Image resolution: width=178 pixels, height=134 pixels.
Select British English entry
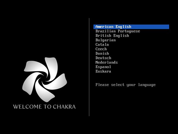112,36
